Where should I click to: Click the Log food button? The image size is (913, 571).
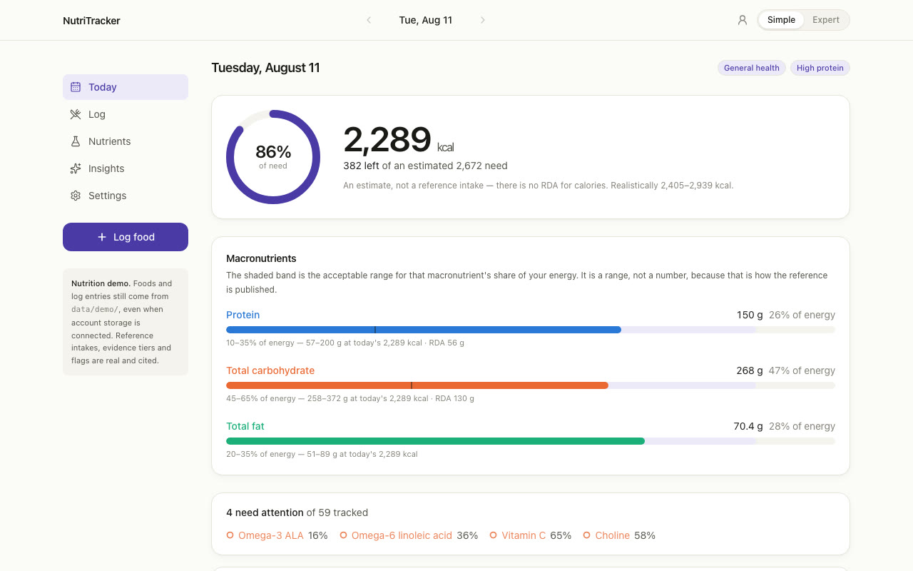[x=126, y=237]
